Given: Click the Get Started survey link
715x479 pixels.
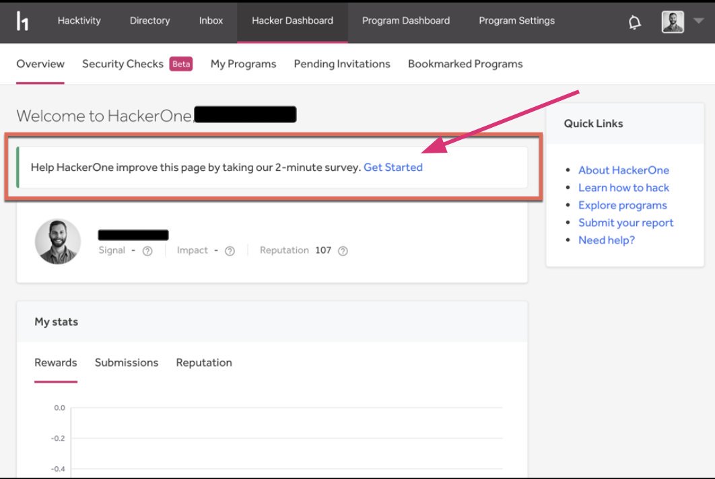Looking at the screenshot, I should (393, 168).
